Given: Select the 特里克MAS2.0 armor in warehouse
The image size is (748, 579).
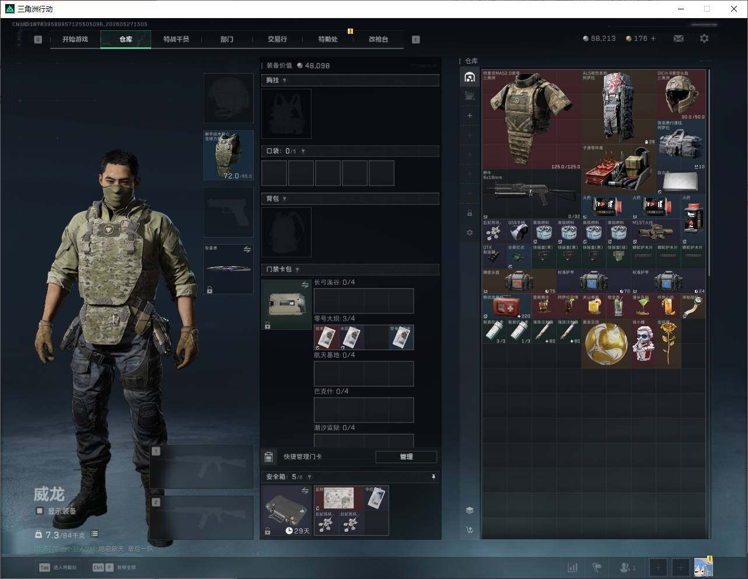Looking at the screenshot, I should pyautogui.click(x=532, y=120).
